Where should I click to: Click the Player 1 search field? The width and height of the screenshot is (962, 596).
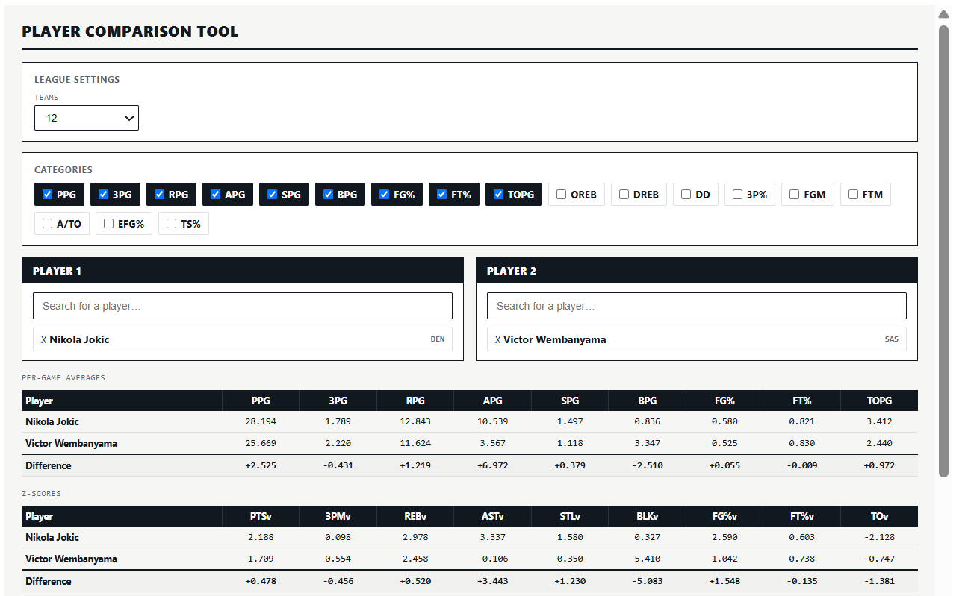pos(243,306)
